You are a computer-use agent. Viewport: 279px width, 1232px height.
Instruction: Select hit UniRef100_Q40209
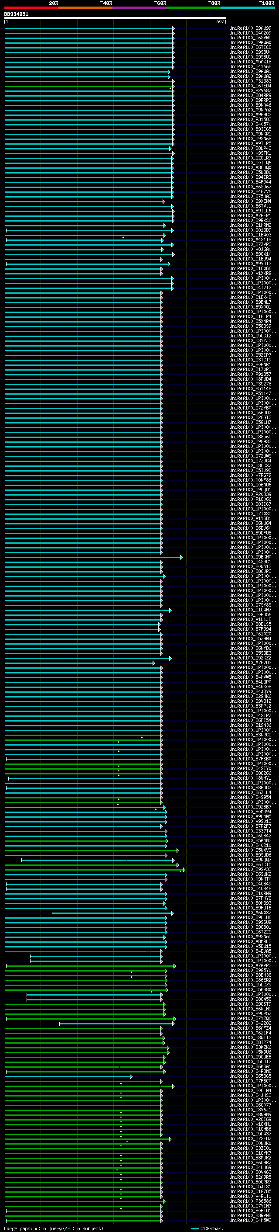click(x=250, y=33)
